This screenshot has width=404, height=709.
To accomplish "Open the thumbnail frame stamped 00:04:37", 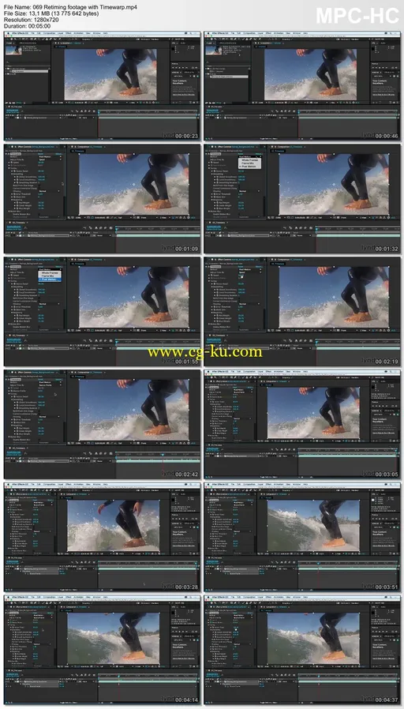I will [x=302, y=651].
